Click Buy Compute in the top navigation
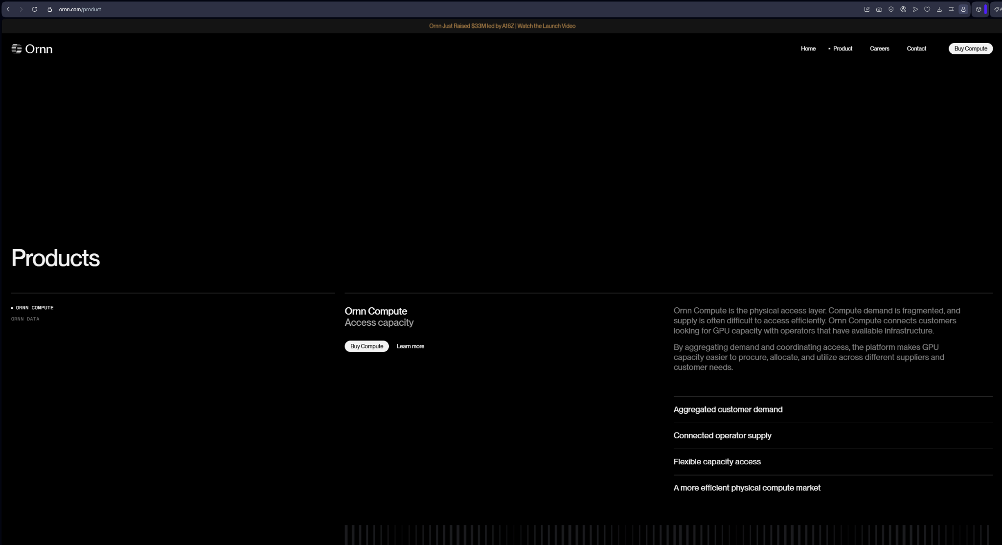The width and height of the screenshot is (1002, 545). point(970,48)
